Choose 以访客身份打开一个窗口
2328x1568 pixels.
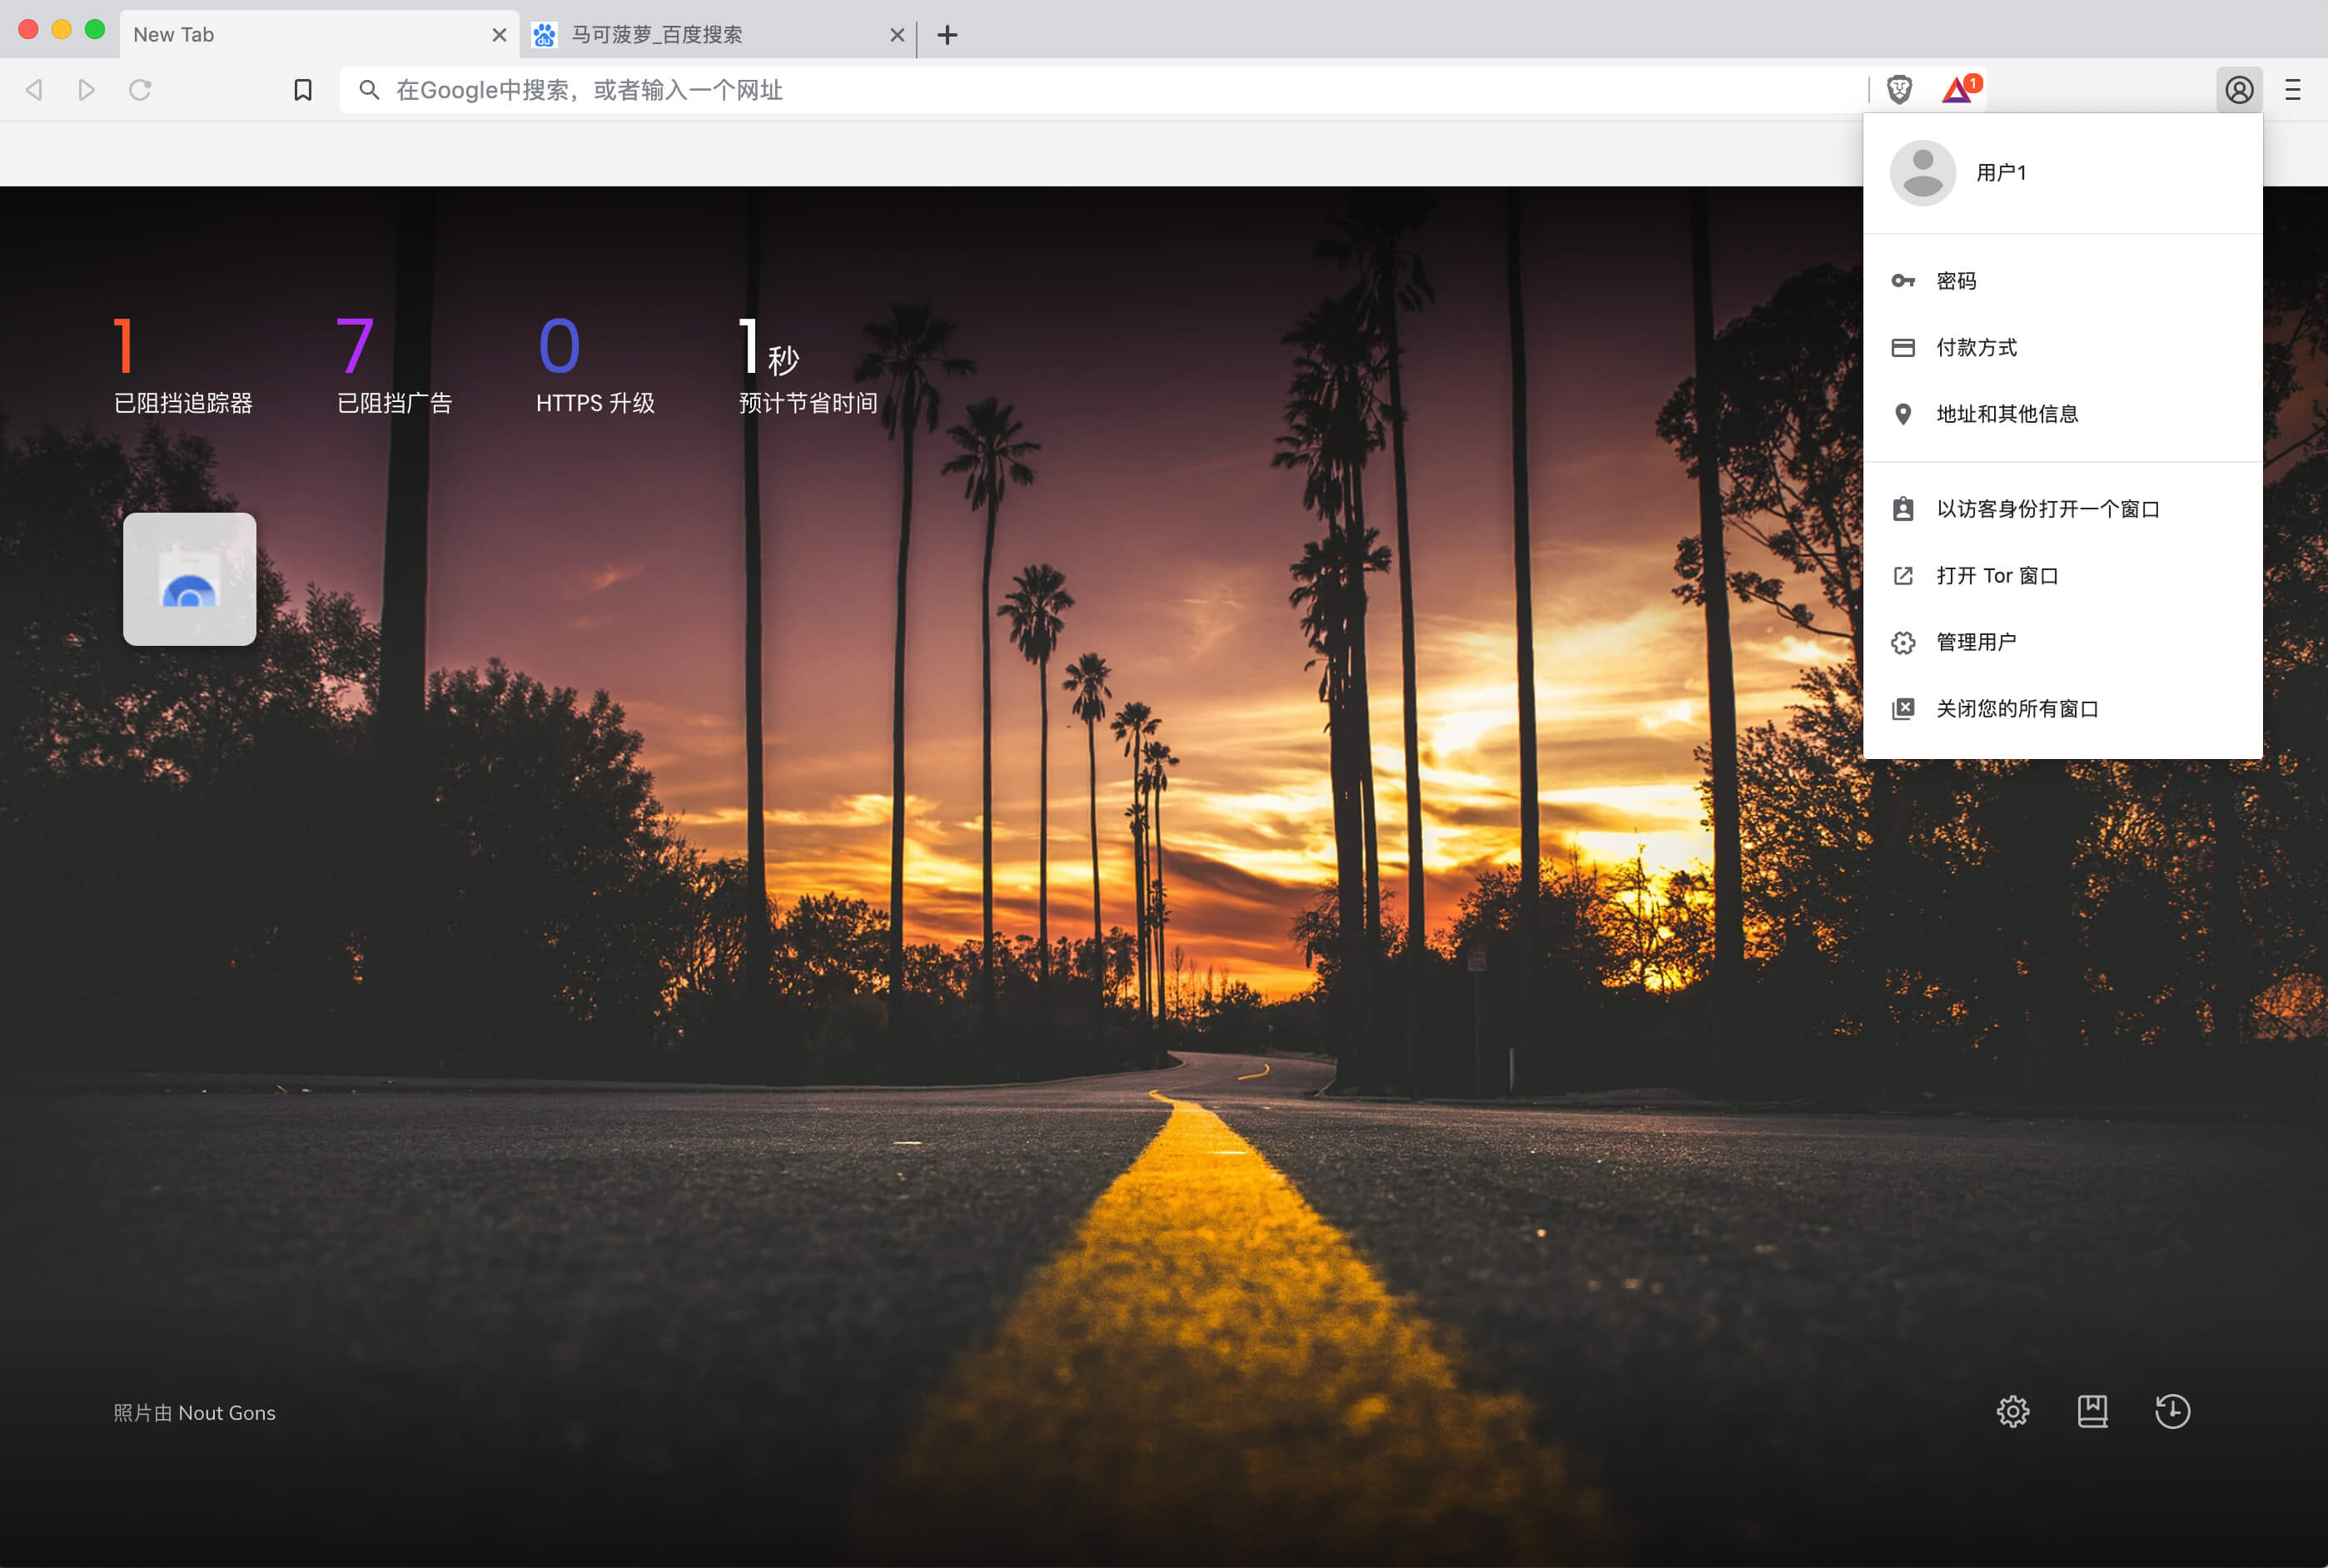click(2062, 509)
